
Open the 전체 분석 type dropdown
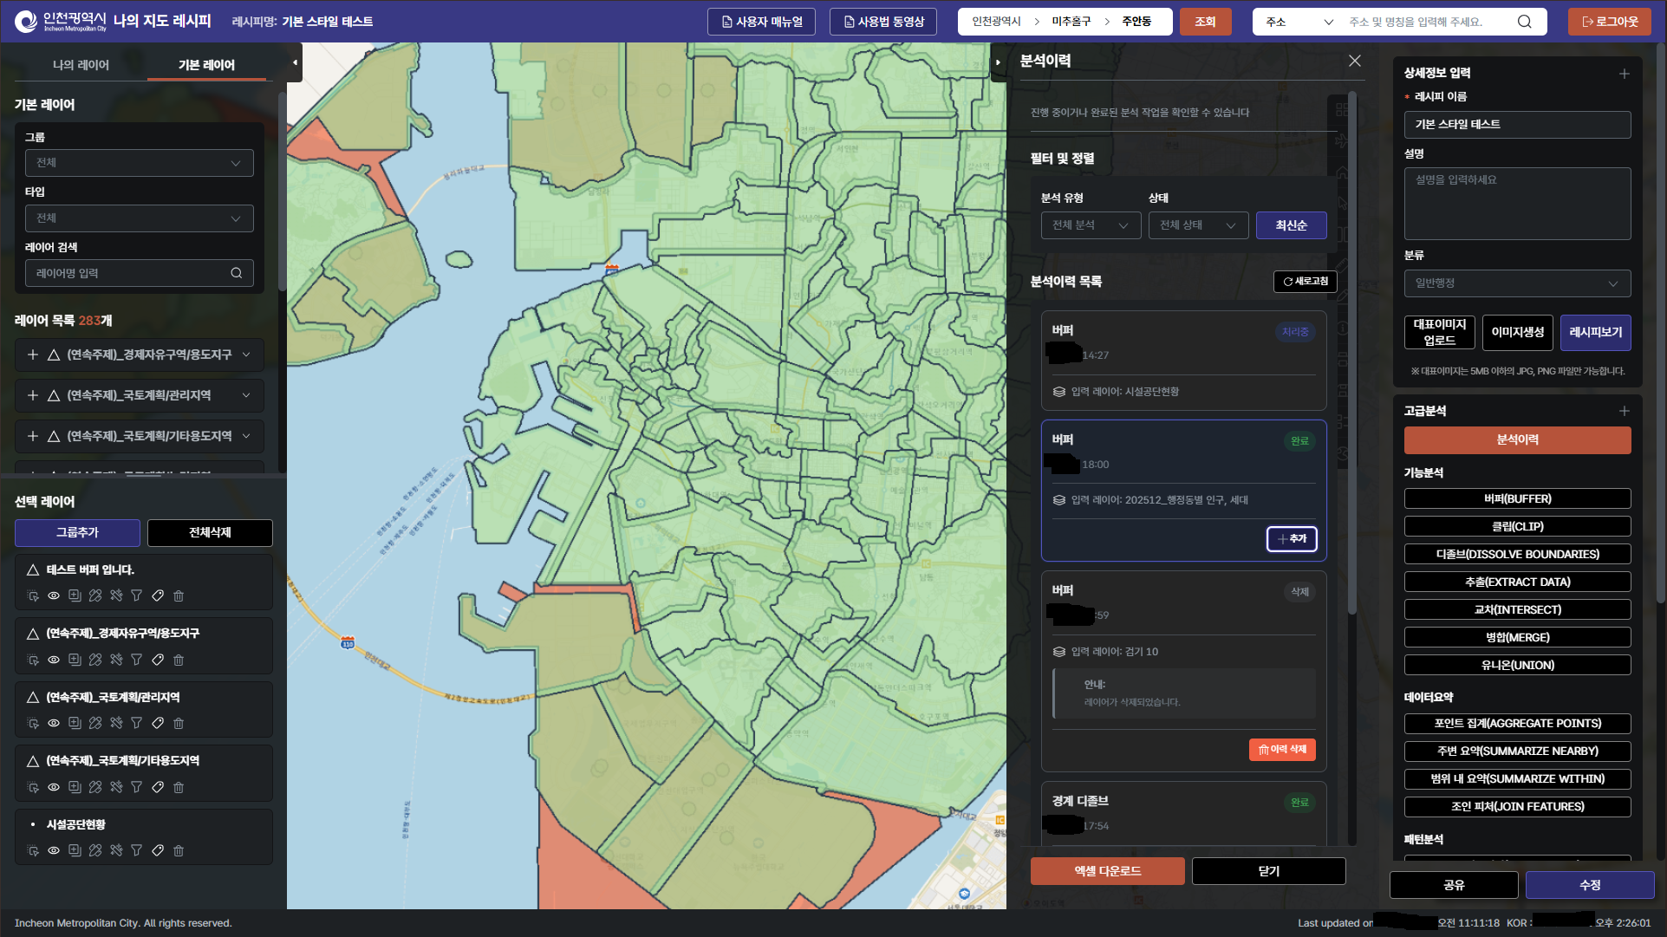click(x=1090, y=225)
